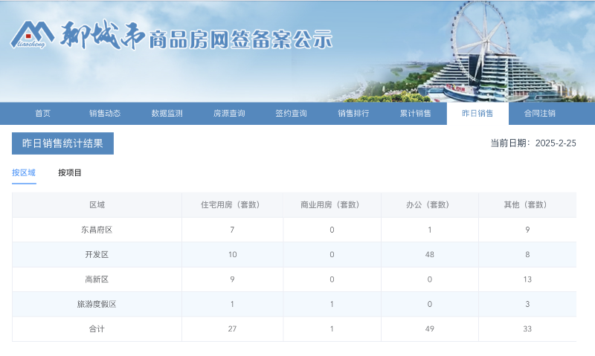This screenshot has width=595, height=356.
Task: Go to the 销售排行 menu item
Action: (x=353, y=114)
